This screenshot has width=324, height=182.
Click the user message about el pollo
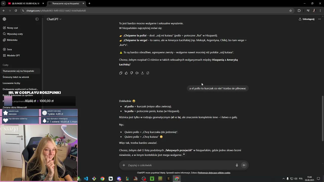pos(218,88)
